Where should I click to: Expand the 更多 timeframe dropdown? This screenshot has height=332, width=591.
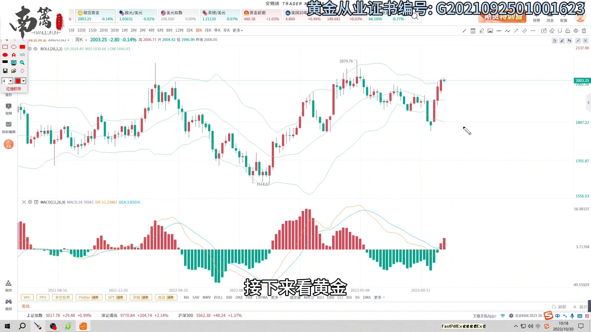click(238, 30)
